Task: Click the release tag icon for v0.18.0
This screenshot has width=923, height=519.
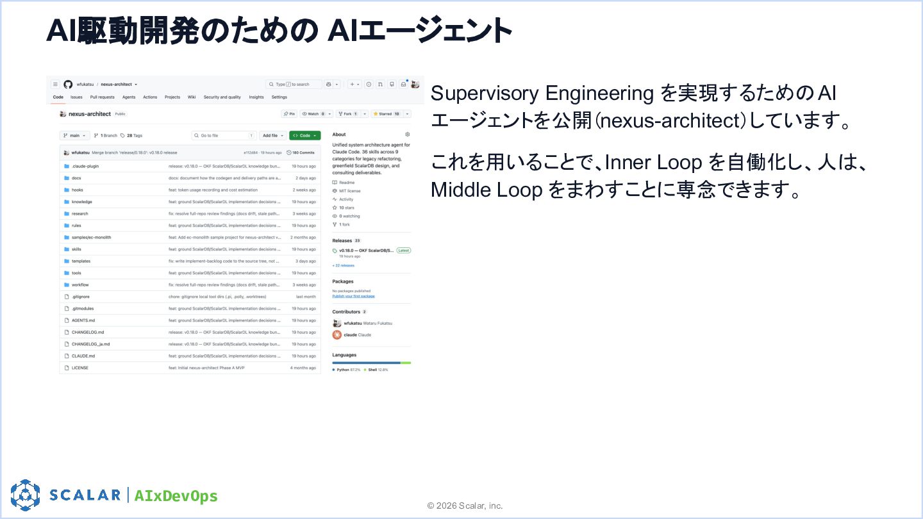Action: pyautogui.click(x=335, y=251)
